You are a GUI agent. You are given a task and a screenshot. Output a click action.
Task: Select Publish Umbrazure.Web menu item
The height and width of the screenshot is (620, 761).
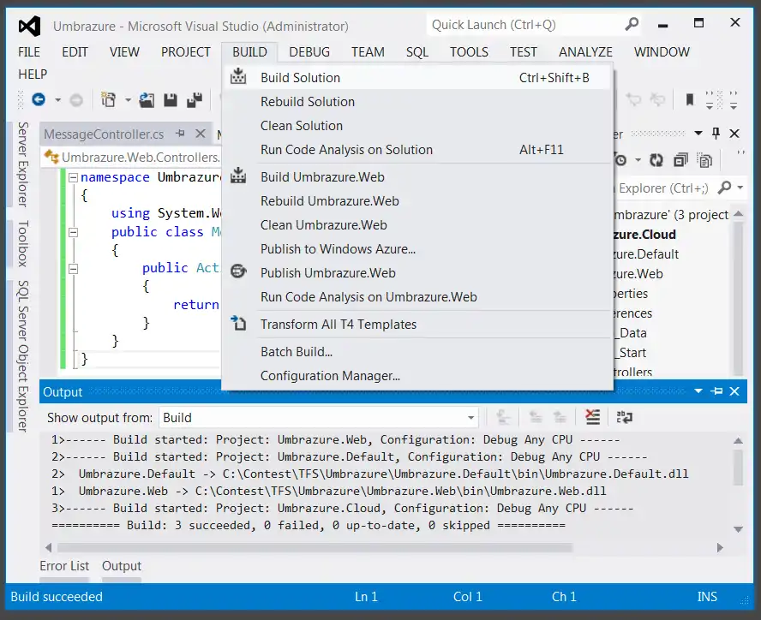tap(417, 272)
